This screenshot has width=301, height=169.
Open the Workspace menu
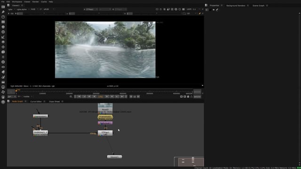tap(17, 2)
